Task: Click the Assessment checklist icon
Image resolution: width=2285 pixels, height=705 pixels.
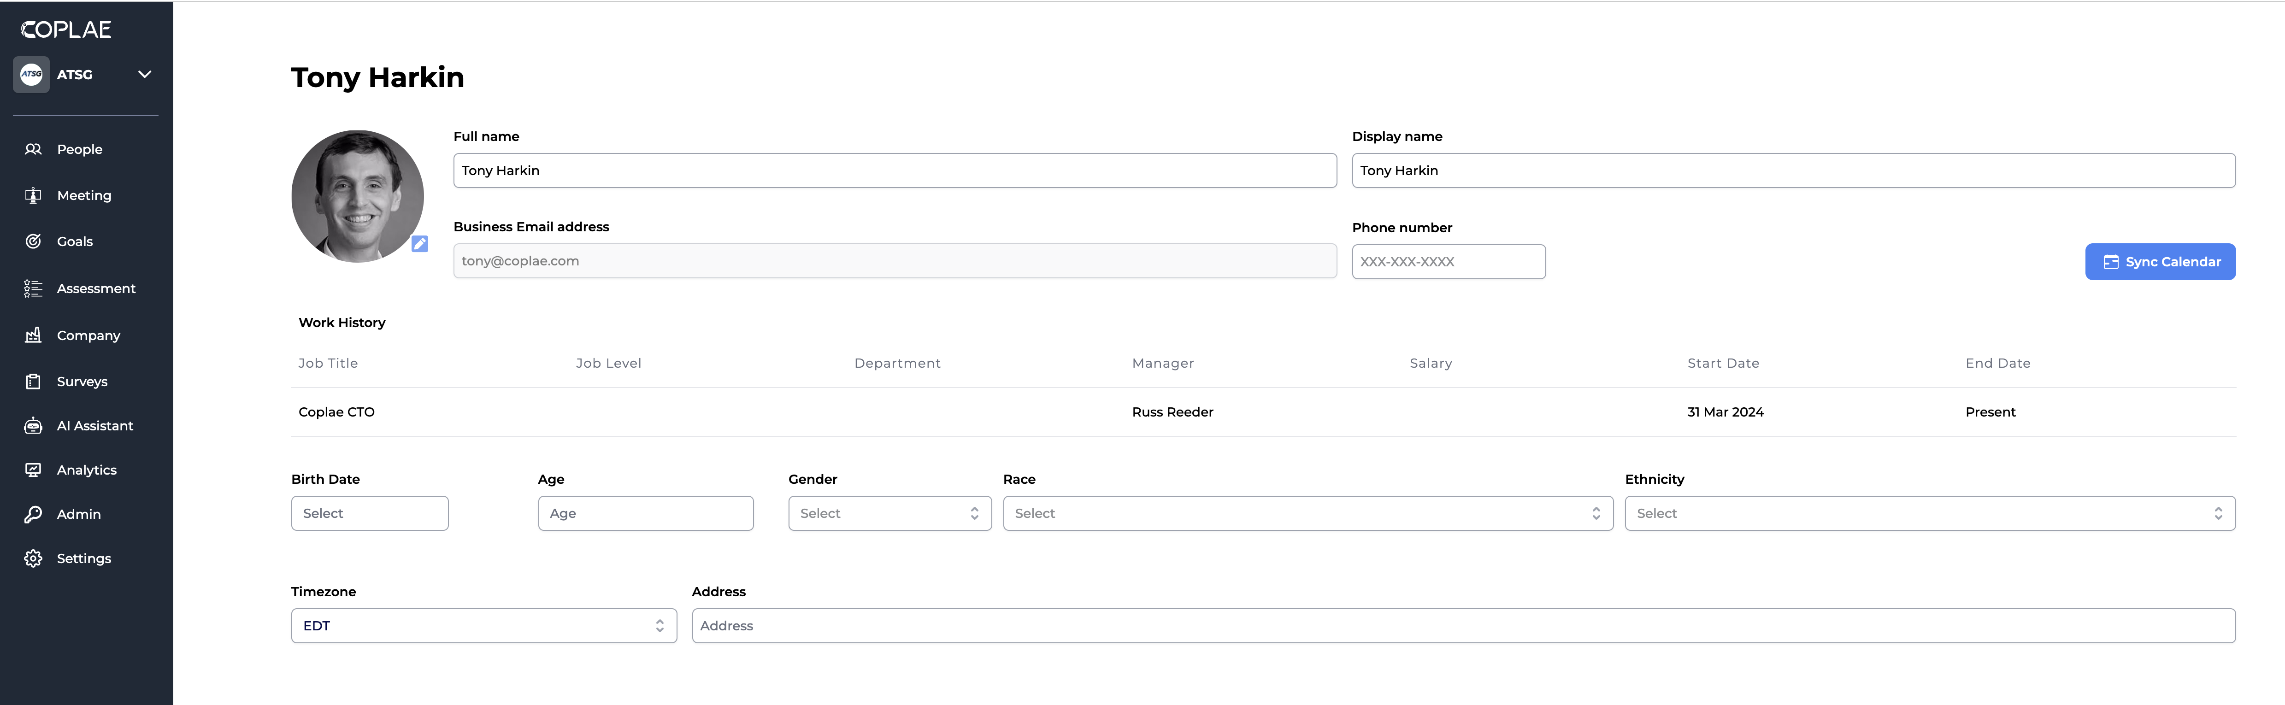Action: click(33, 288)
